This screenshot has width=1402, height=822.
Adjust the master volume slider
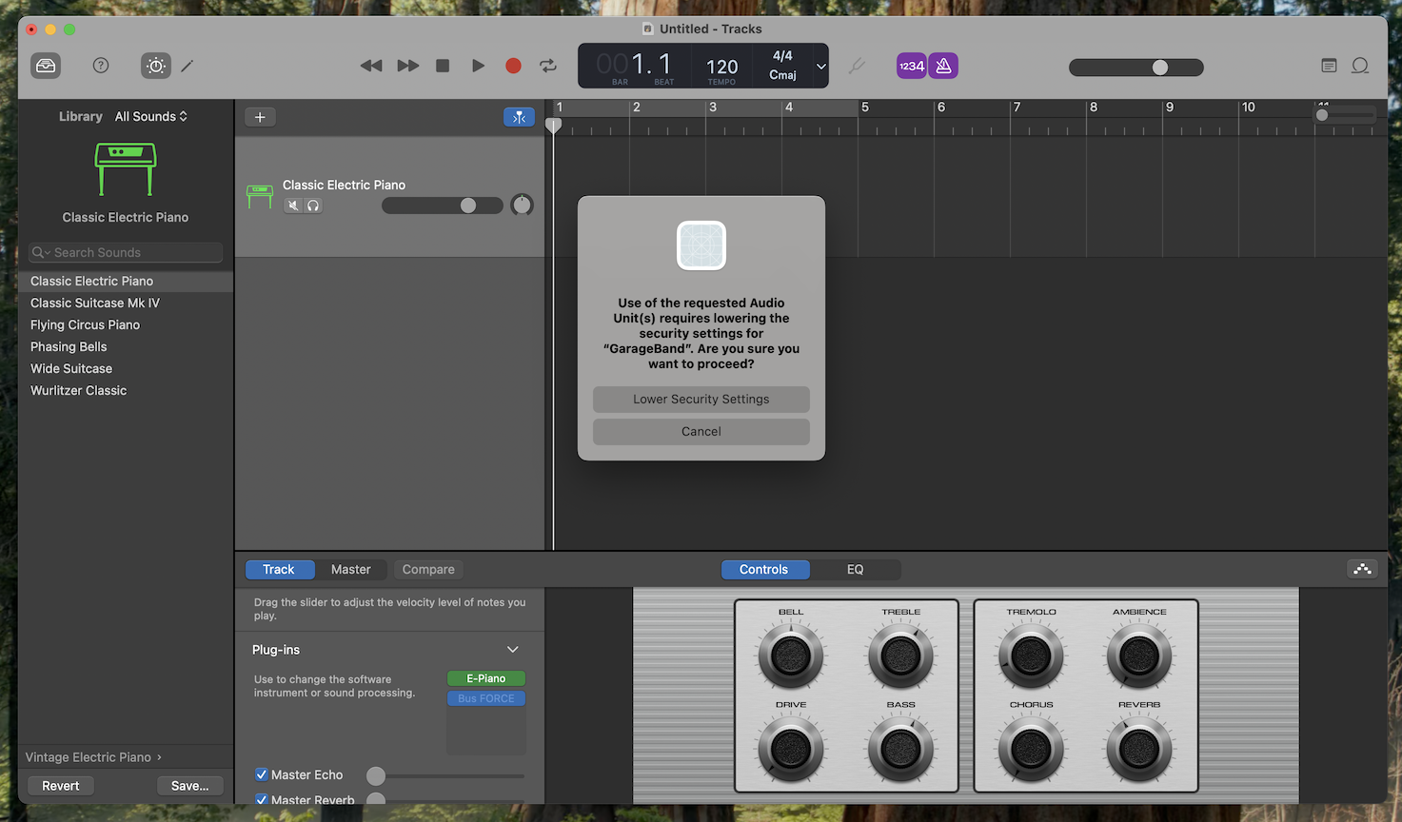pyautogui.click(x=1136, y=68)
